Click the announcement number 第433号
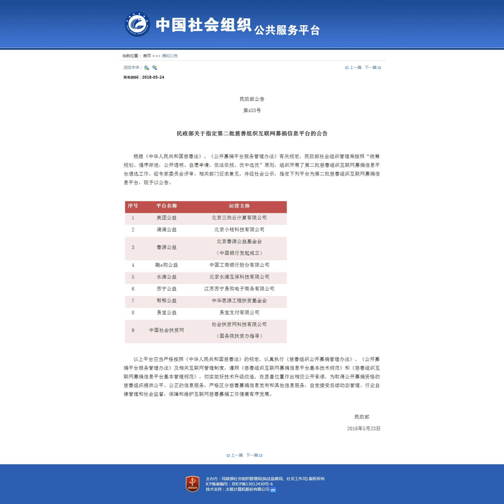504x504 pixels. [x=252, y=111]
